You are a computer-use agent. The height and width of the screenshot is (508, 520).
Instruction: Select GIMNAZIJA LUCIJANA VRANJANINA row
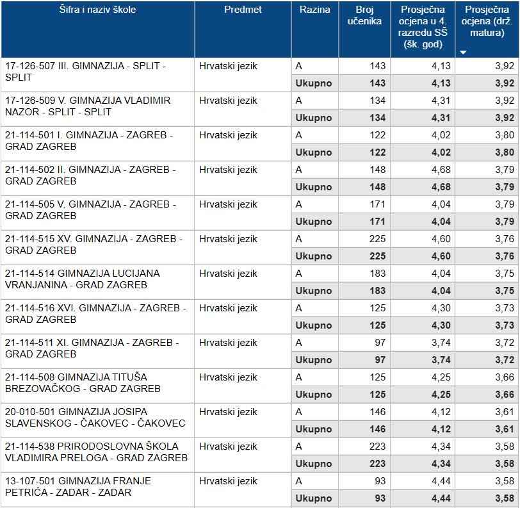tap(83, 279)
